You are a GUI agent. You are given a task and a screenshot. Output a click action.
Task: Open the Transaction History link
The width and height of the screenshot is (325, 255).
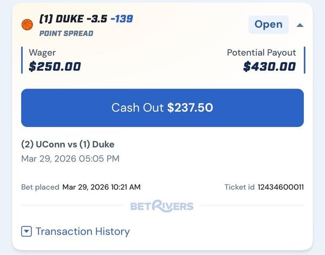(82, 231)
